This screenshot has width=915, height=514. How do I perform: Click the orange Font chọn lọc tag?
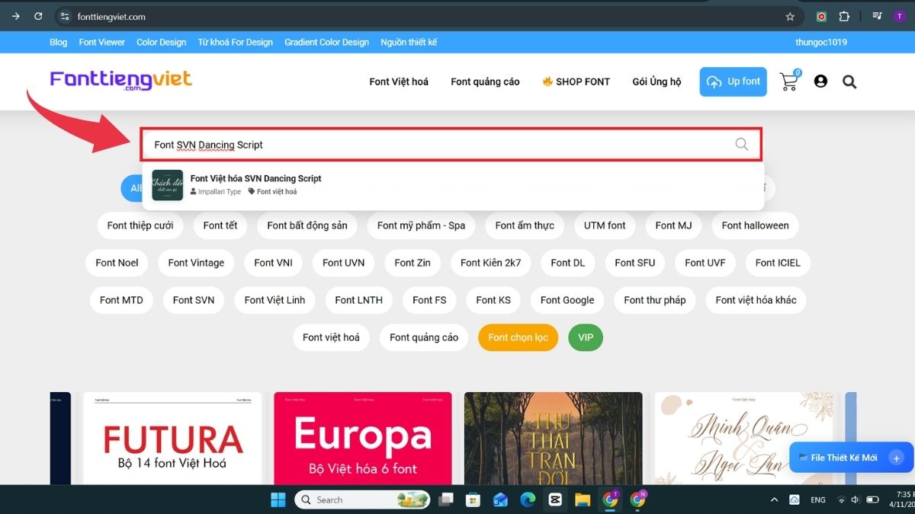[518, 337]
